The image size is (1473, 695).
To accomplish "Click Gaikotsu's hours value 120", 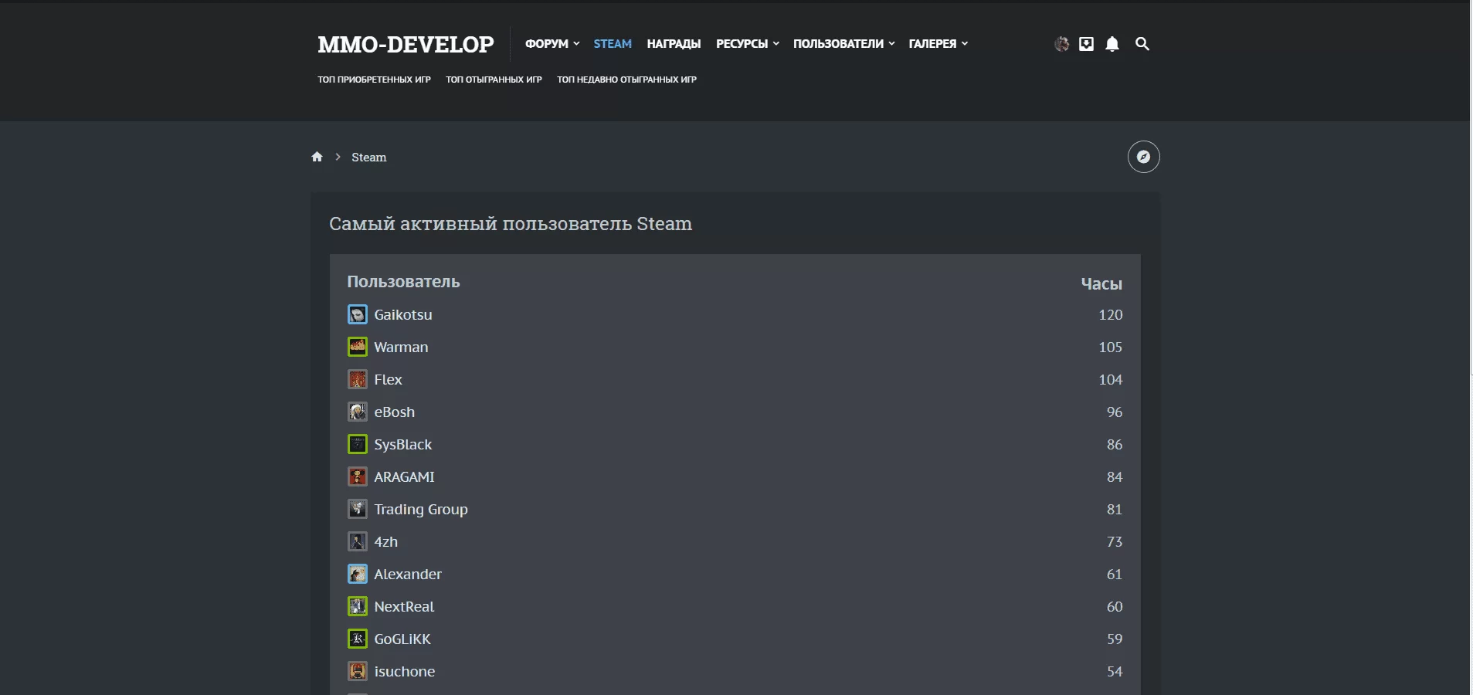I will pyautogui.click(x=1111, y=314).
